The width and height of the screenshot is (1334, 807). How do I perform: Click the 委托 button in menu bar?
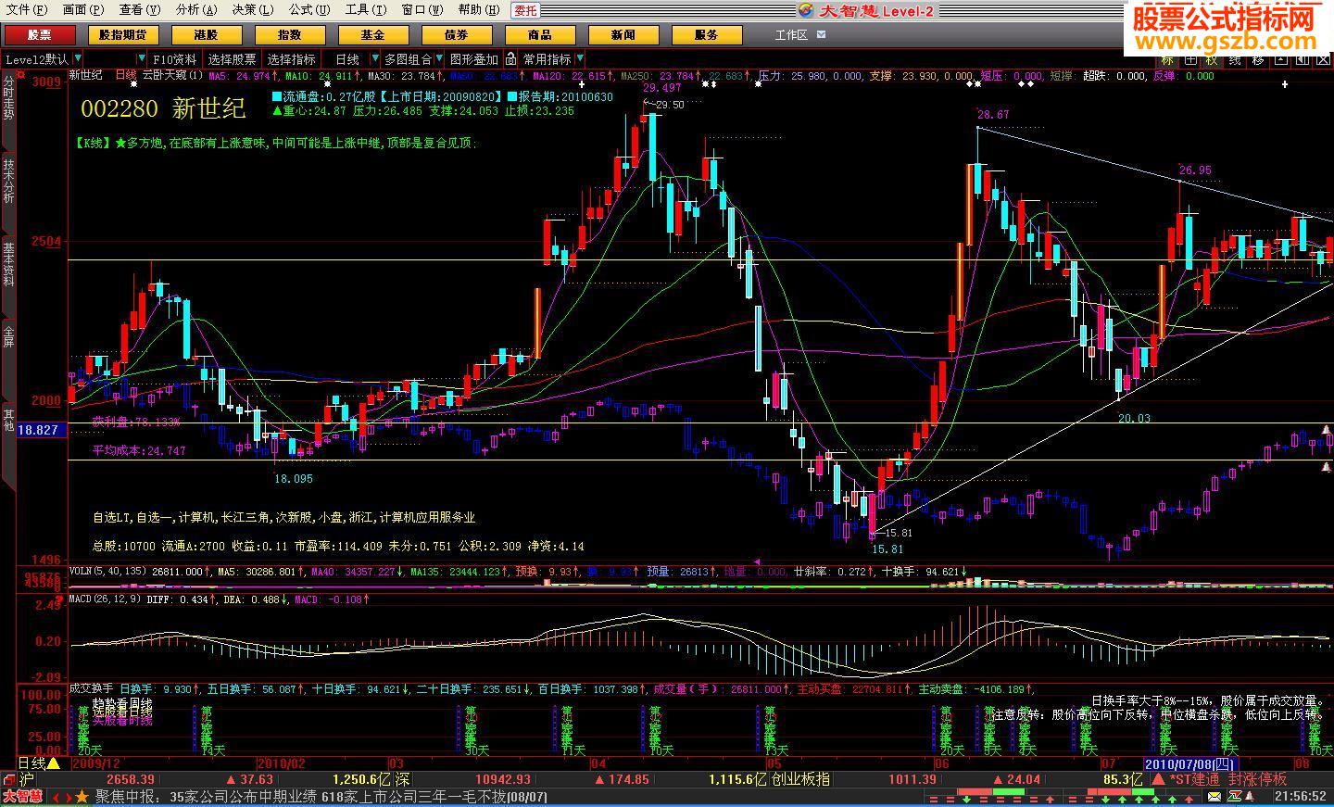pyautogui.click(x=525, y=10)
